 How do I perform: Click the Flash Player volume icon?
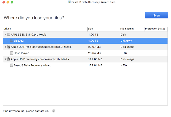click(x=12, y=53)
